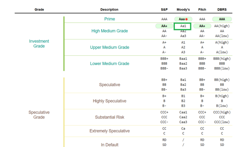244x147 pixels.
Task: Click the Substantial Risk description
Action: click(x=109, y=117)
